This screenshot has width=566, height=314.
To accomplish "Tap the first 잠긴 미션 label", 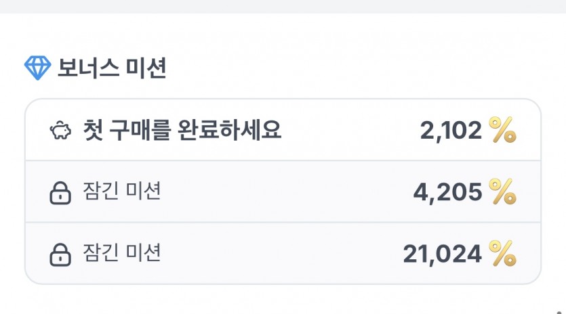I will 121,191.
